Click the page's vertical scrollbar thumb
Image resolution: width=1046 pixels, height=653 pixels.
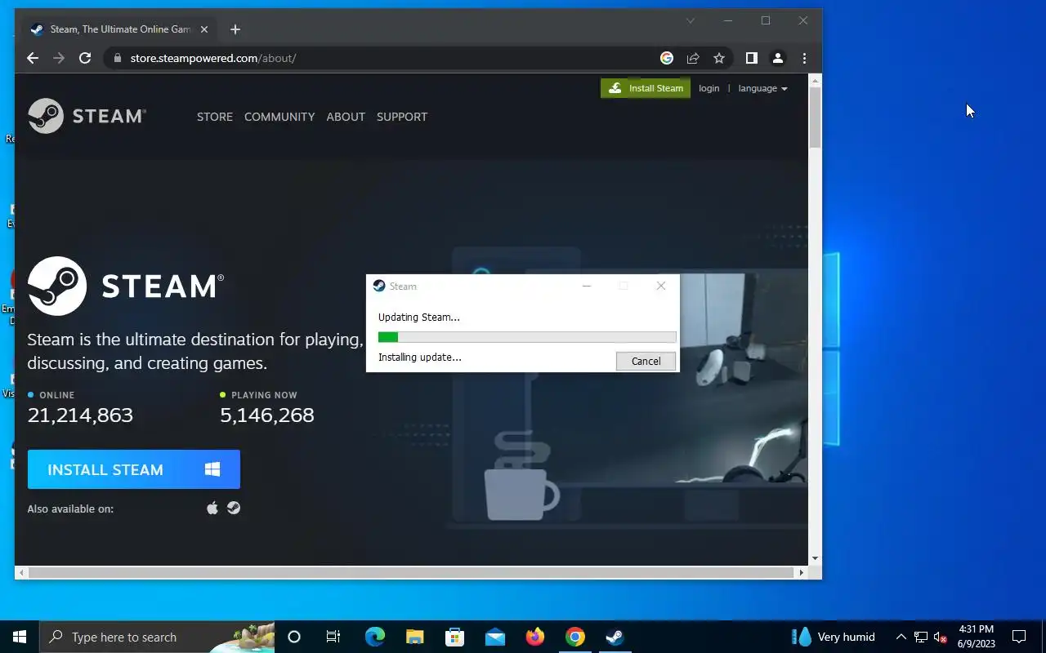815,117
